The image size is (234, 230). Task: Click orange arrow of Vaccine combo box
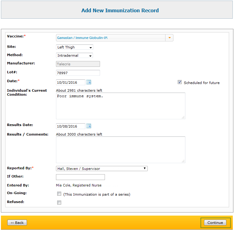169,38
